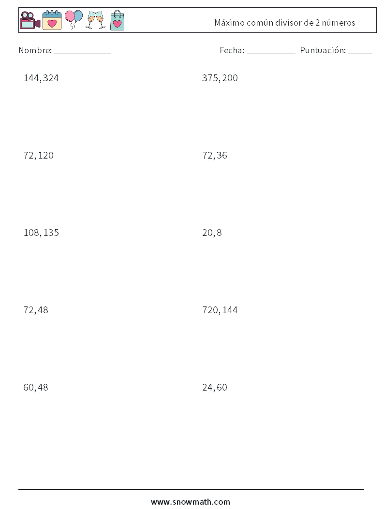Select problem 375, 200

coord(220,78)
